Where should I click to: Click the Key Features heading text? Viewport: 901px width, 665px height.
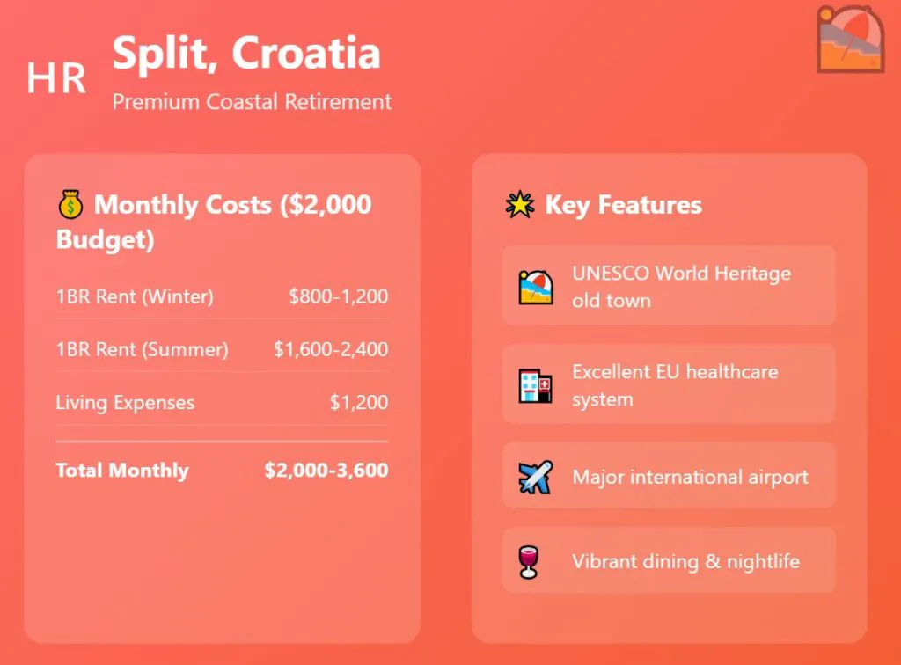click(623, 206)
